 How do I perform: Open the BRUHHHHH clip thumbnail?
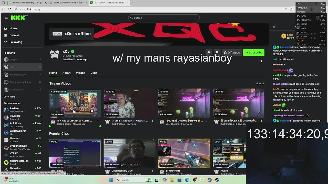click(184, 153)
